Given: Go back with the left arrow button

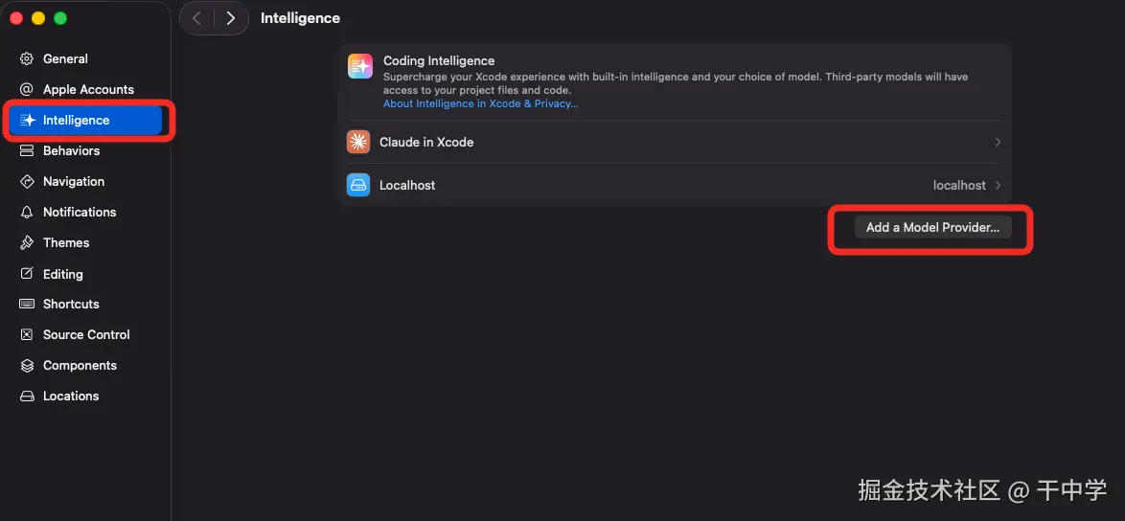Looking at the screenshot, I should pyautogui.click(x=196, y=18).
